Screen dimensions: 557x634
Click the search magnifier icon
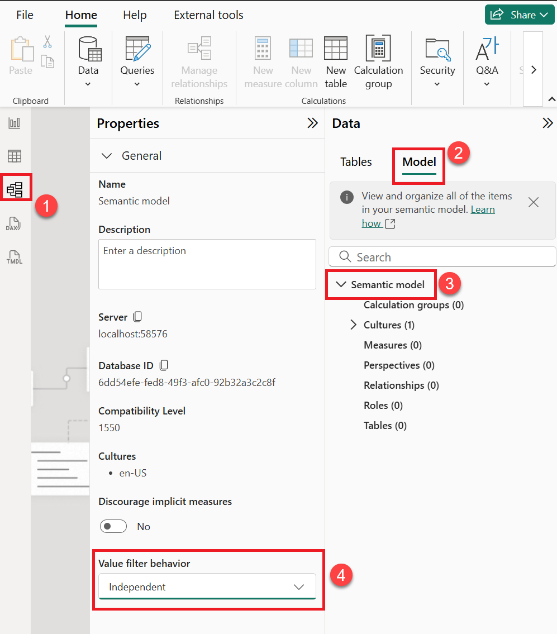click(x=345, y=256)
